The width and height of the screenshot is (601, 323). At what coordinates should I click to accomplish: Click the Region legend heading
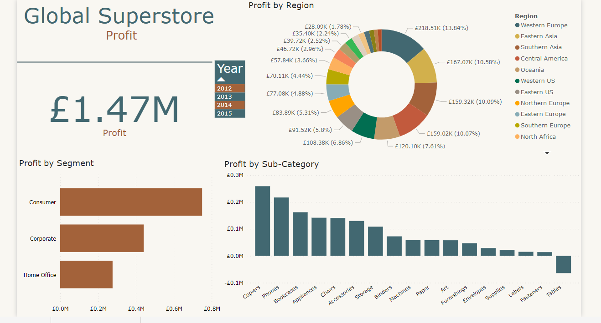coord(526,16)
